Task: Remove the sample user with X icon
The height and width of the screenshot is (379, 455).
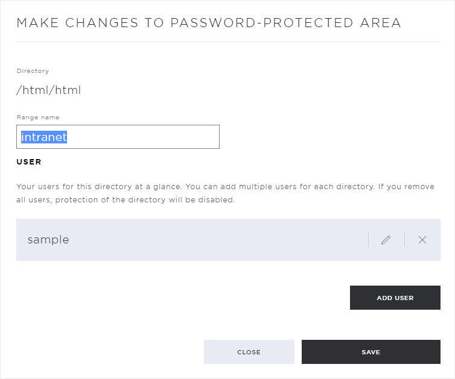Action: 422,240
